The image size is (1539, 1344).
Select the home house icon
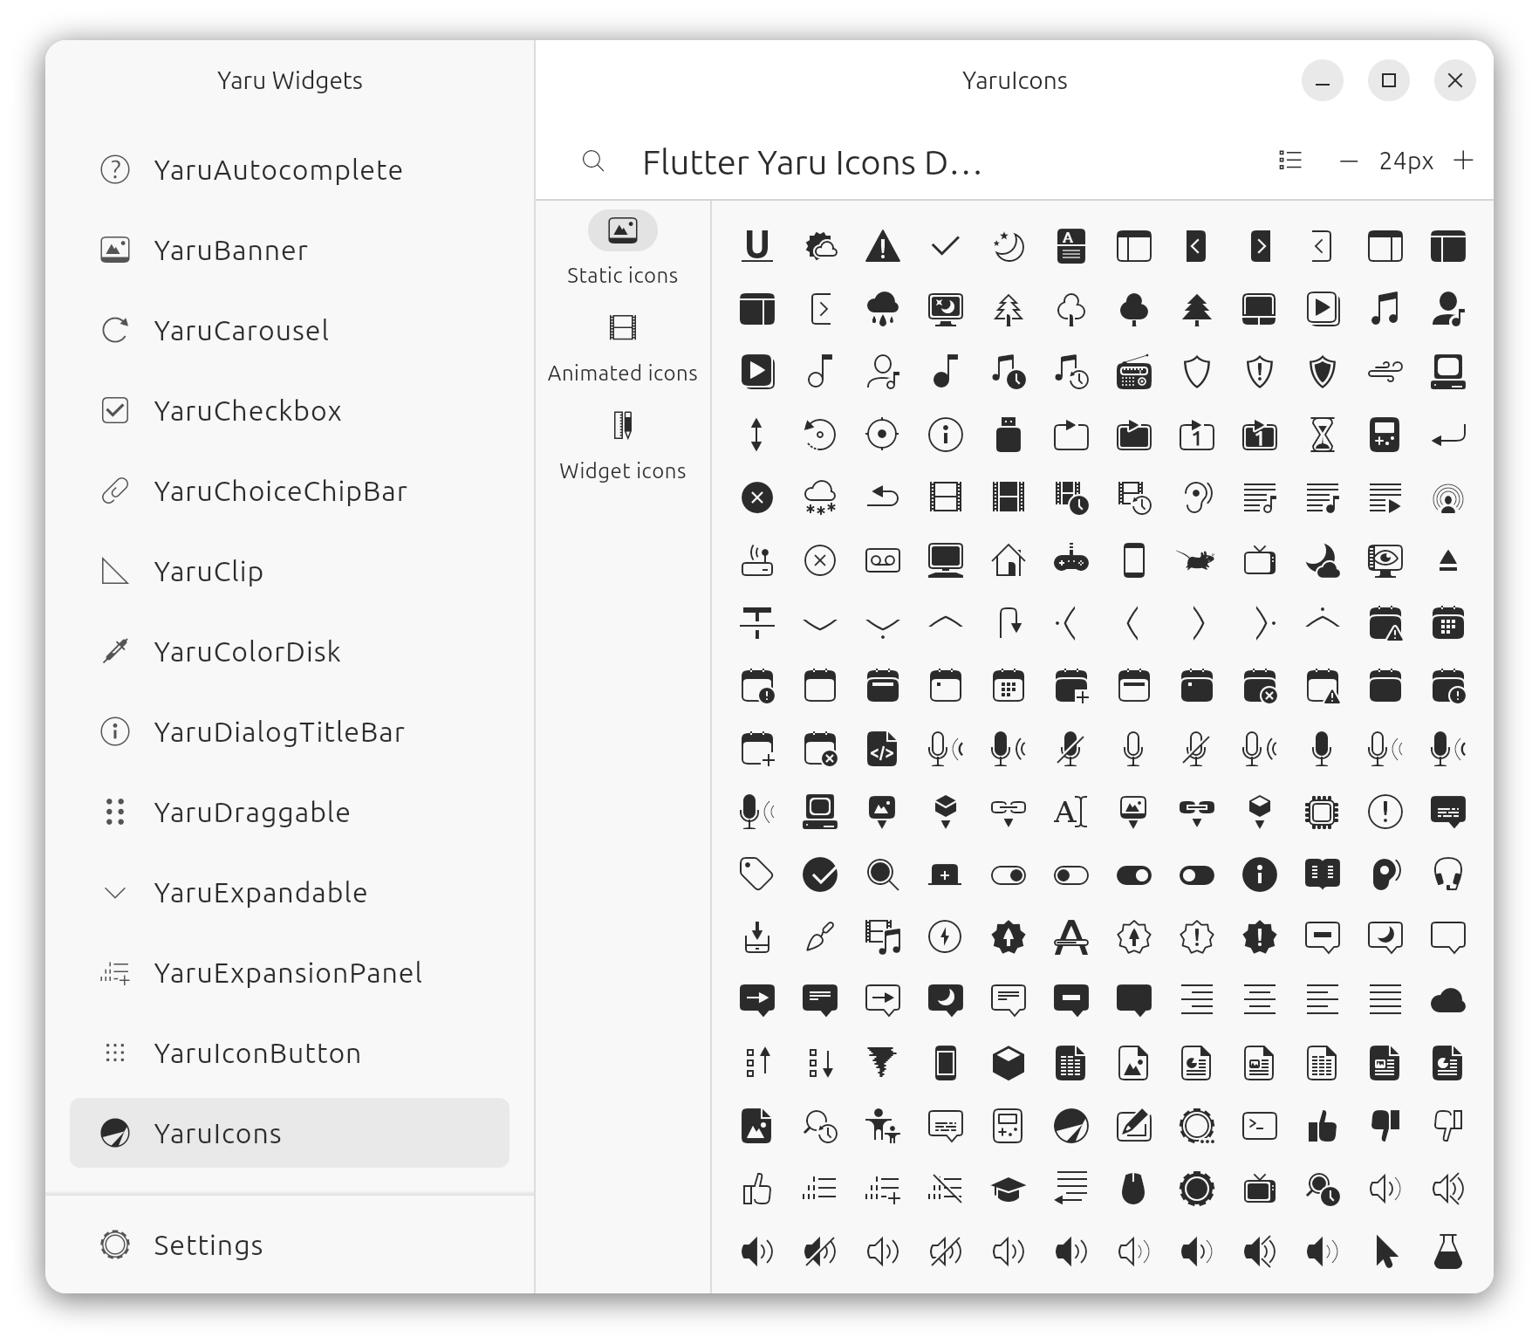coord(1009,560)
